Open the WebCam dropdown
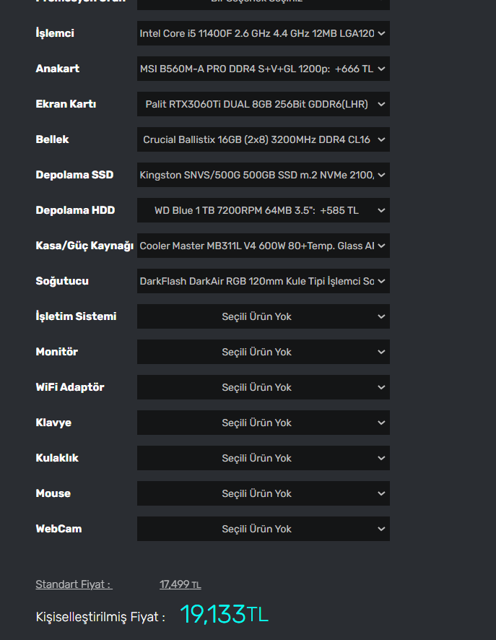Image resolution: width=496 pixels, height=640 pixels. pos(263,529)
